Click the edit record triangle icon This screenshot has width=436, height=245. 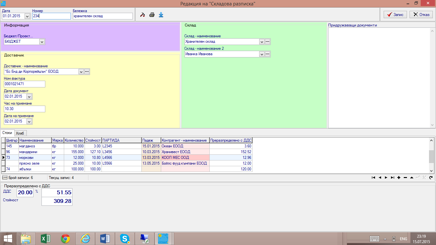tap(412, 177)
